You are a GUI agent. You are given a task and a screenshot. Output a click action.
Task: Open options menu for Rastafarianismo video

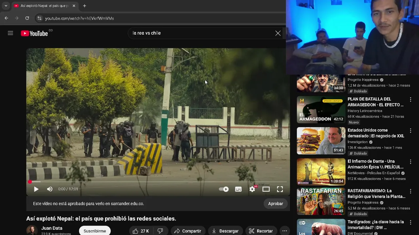pos(410,191)
